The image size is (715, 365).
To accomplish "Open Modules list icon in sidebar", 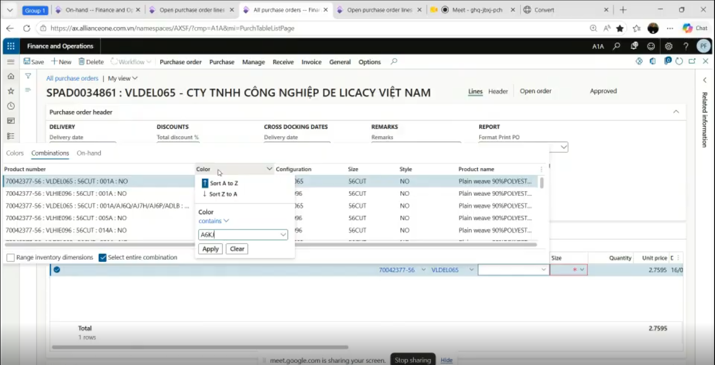I will 11,135.
